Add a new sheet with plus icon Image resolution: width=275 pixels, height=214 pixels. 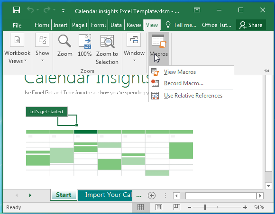click(152, 196)
